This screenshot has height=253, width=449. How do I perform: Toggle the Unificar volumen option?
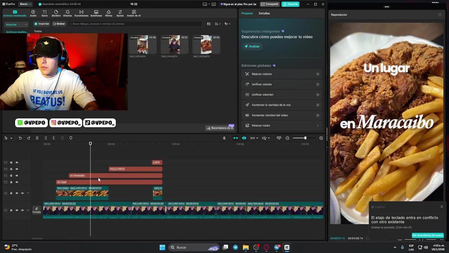click(318, 95)
